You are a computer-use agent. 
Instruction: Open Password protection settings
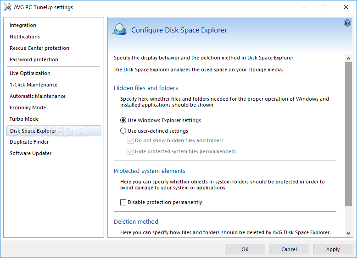click(x=34, y=59)
